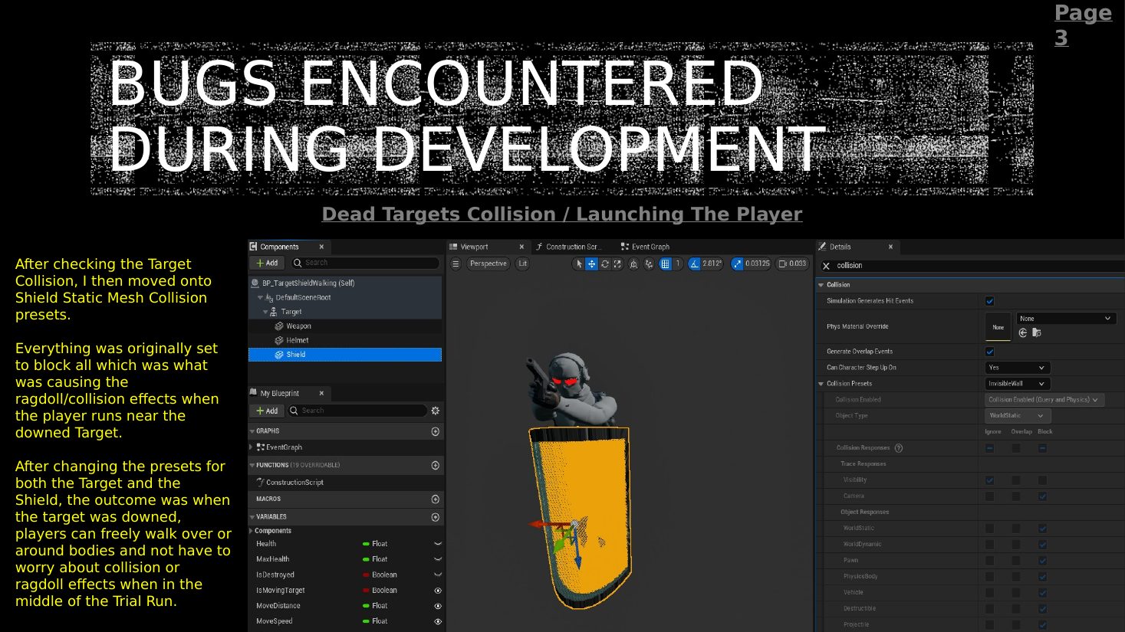Viewport: 1125px width, 632px height.
Task: Click the Lit view mode button
Action: (x=523, y=264)
